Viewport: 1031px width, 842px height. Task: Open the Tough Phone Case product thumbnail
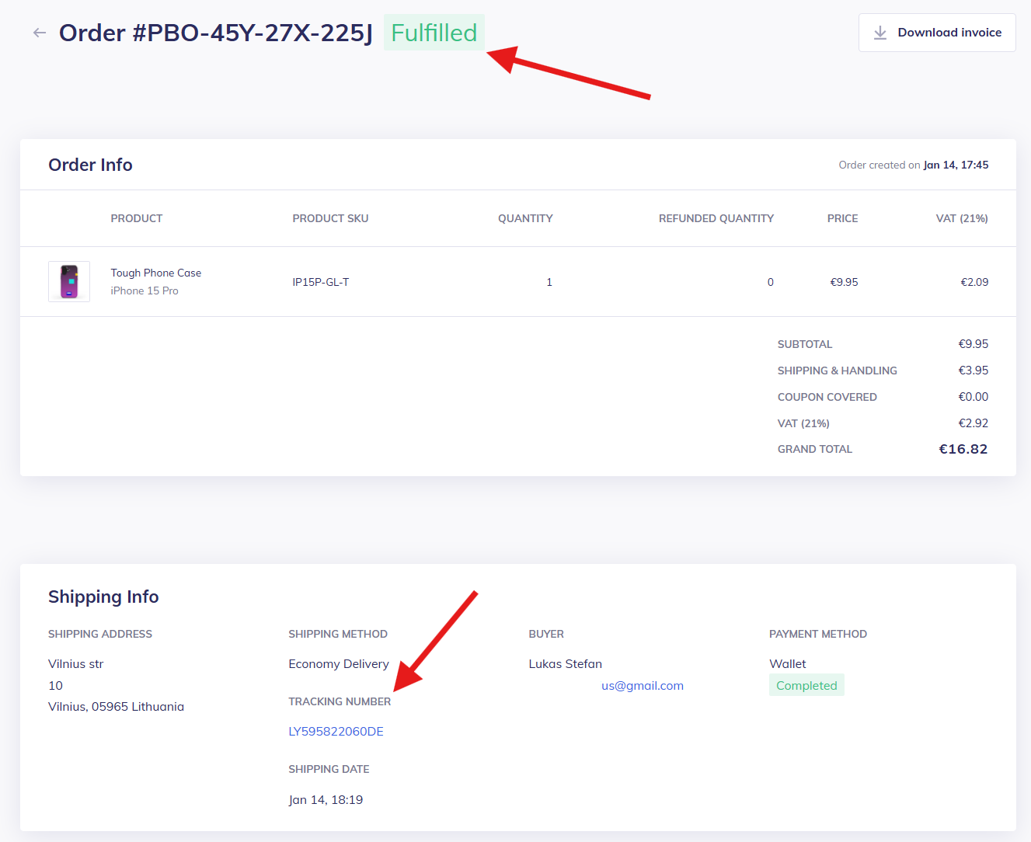click(x=69, y=281)
